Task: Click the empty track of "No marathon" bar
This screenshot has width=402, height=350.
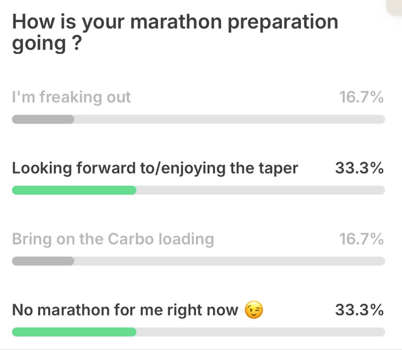Action: [x=260, y=332]
